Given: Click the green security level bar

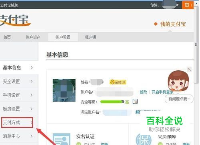Looking at the screenshot, I should pyautogui.click(x=112, y=102).
